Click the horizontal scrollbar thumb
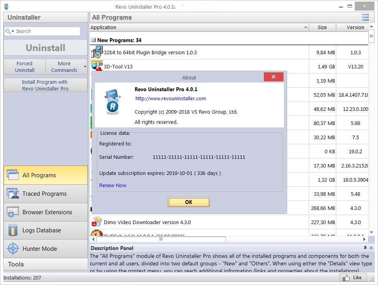Image resolution: width=378 pixels, height=285 pixels. (x=161, y=239)
